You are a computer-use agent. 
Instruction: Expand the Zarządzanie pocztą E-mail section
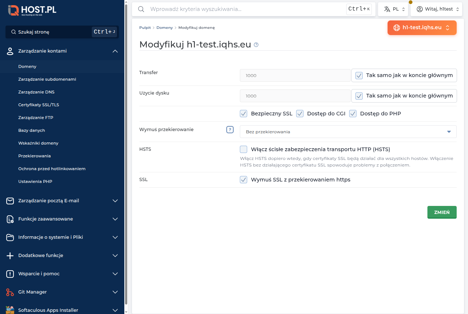62,201
